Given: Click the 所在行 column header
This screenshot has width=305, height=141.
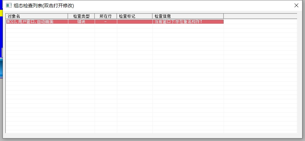Looking at the screenshot, I should tap(105, 16).
